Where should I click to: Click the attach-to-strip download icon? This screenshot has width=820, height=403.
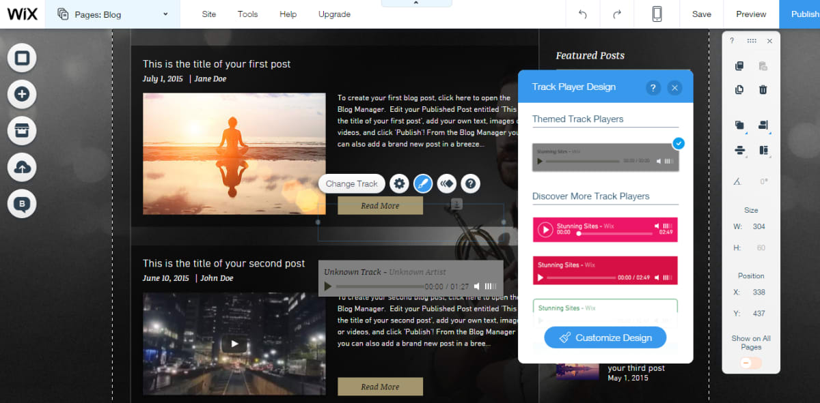[456, 204]
